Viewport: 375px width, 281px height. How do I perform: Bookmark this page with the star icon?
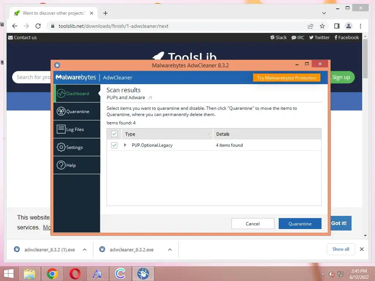click(x=322, y=26)
